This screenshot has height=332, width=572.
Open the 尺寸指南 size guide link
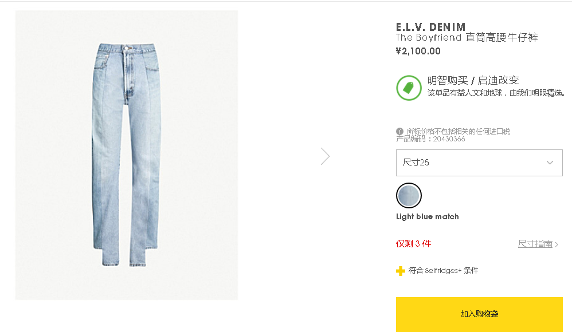(535, 244)
